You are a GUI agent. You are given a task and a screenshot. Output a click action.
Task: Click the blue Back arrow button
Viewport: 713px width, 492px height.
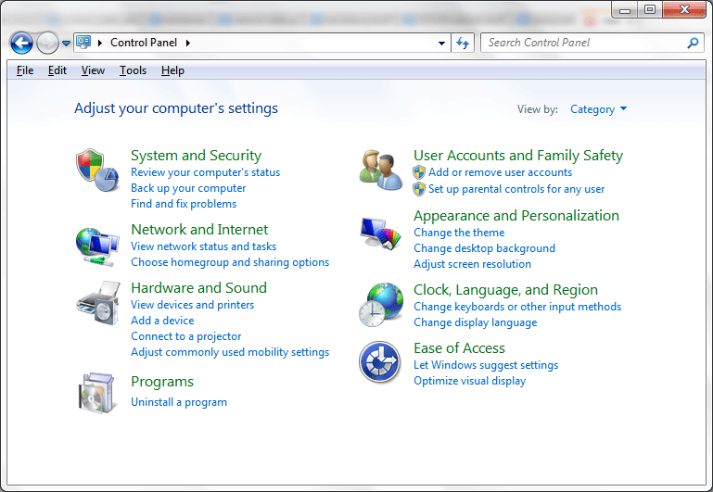(x=21, y=44)
